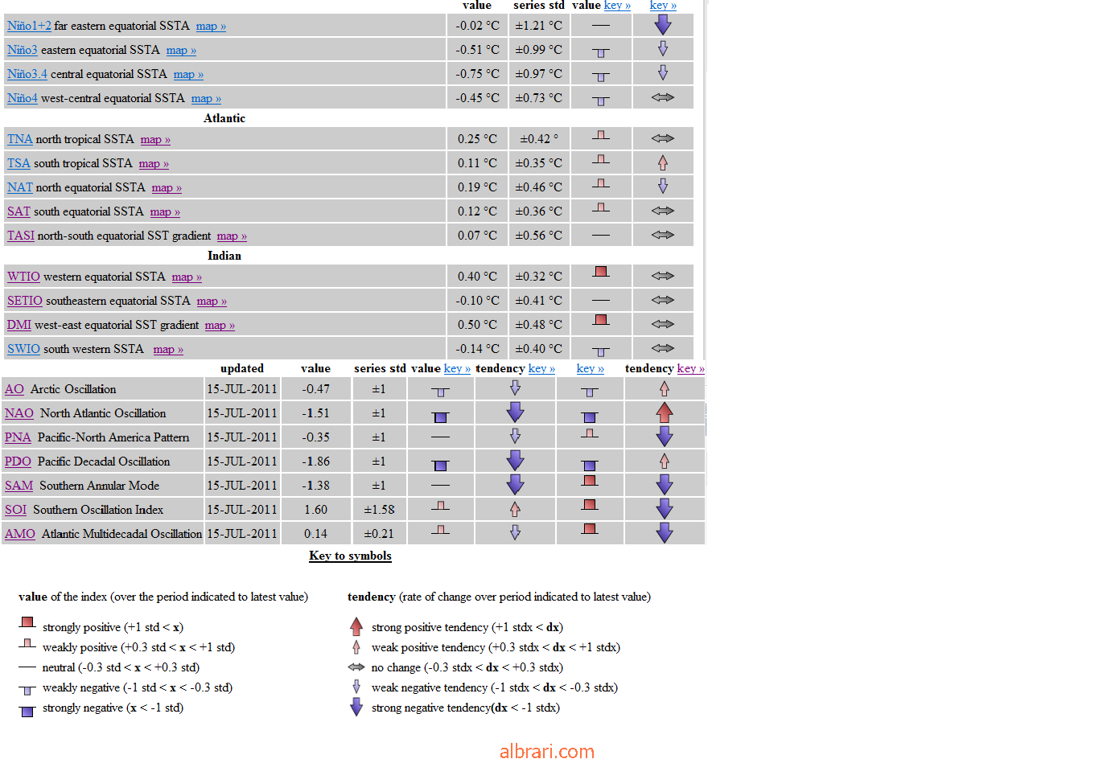Open the AO Arctic Oscillation link

[14, 389]
